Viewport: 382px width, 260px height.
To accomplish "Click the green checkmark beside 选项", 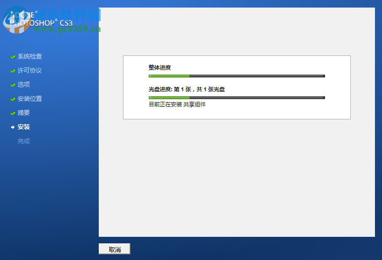I will pos(13,85).
